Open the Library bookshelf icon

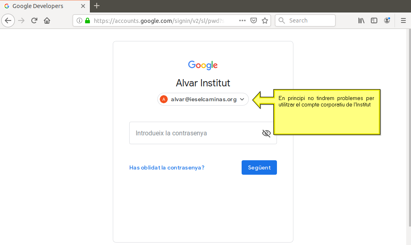click(361, 20)
